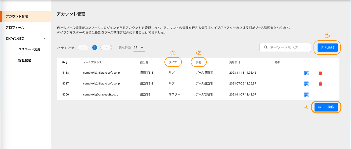Click ID cell 4000
Screen dimensions: 351x149
click(66, 94)
